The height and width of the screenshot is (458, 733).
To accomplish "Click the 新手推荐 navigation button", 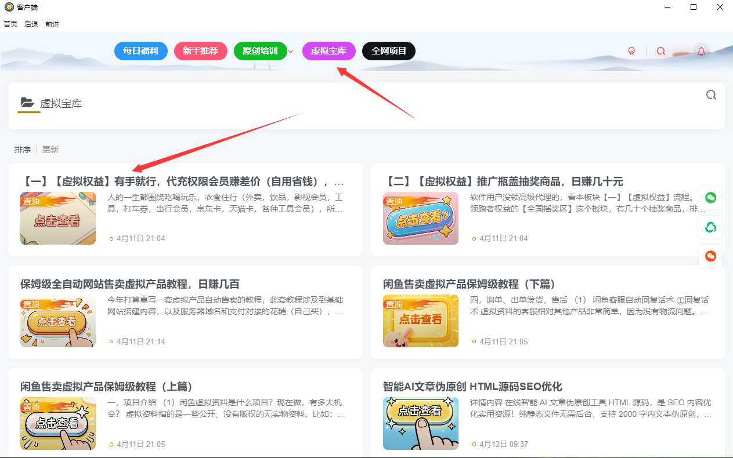I will (200, 51).
